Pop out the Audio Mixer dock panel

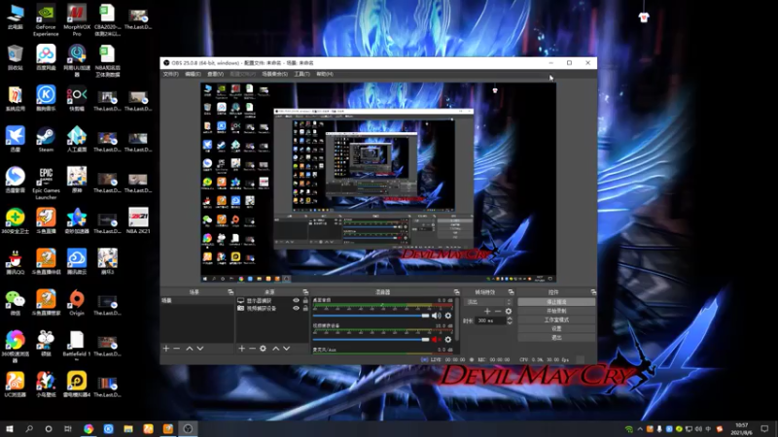456,292
